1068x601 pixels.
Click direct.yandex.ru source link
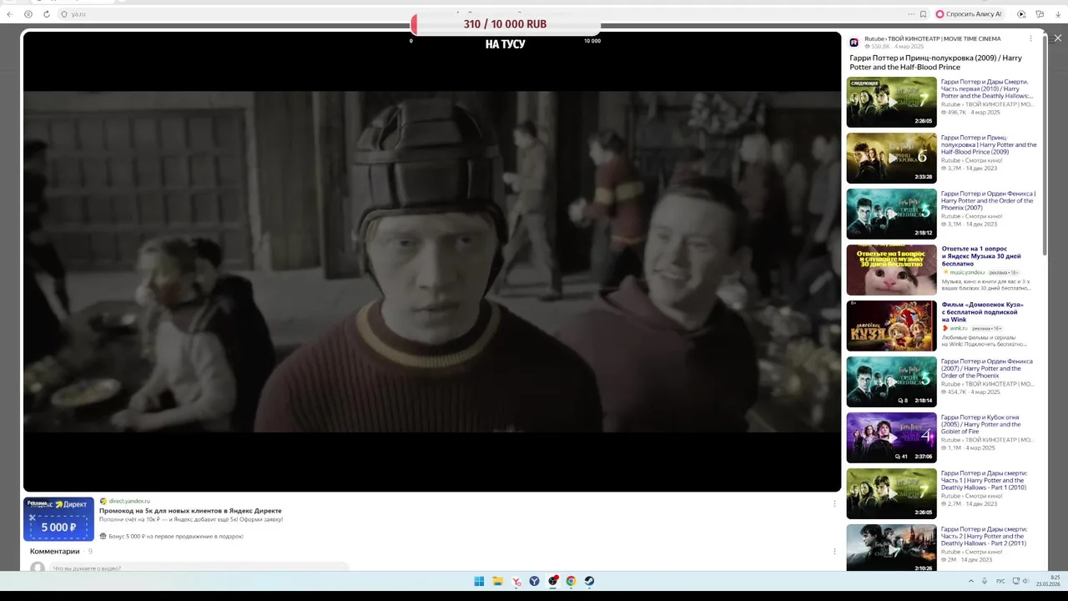click(x=129, y=501)
